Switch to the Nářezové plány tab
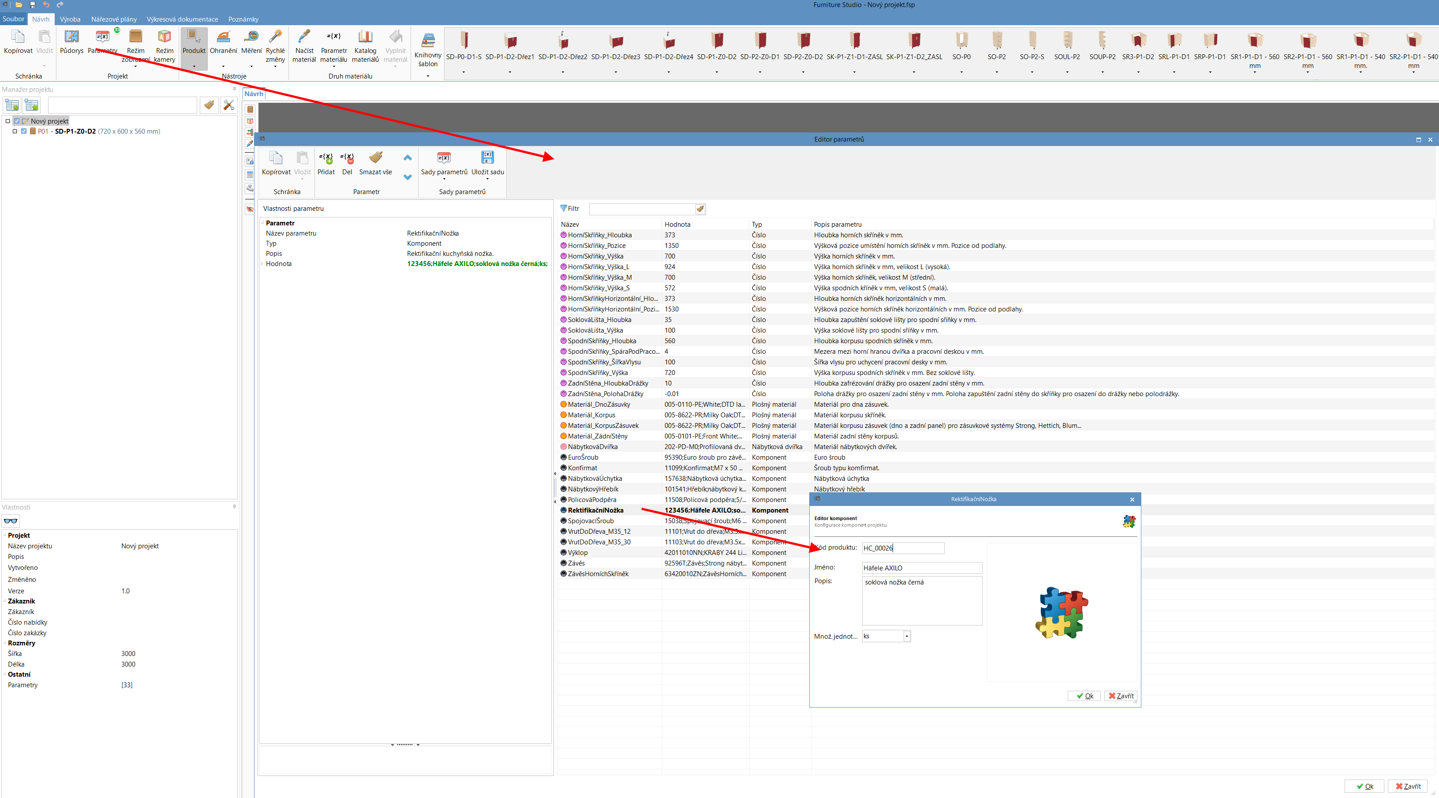 pyautogui.click(x=114, y=19)
